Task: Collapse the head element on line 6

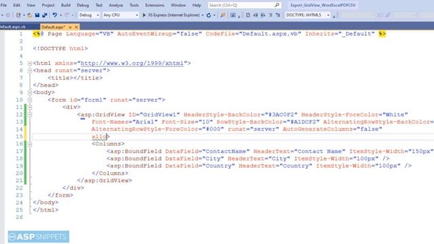Action: [30, 70]
